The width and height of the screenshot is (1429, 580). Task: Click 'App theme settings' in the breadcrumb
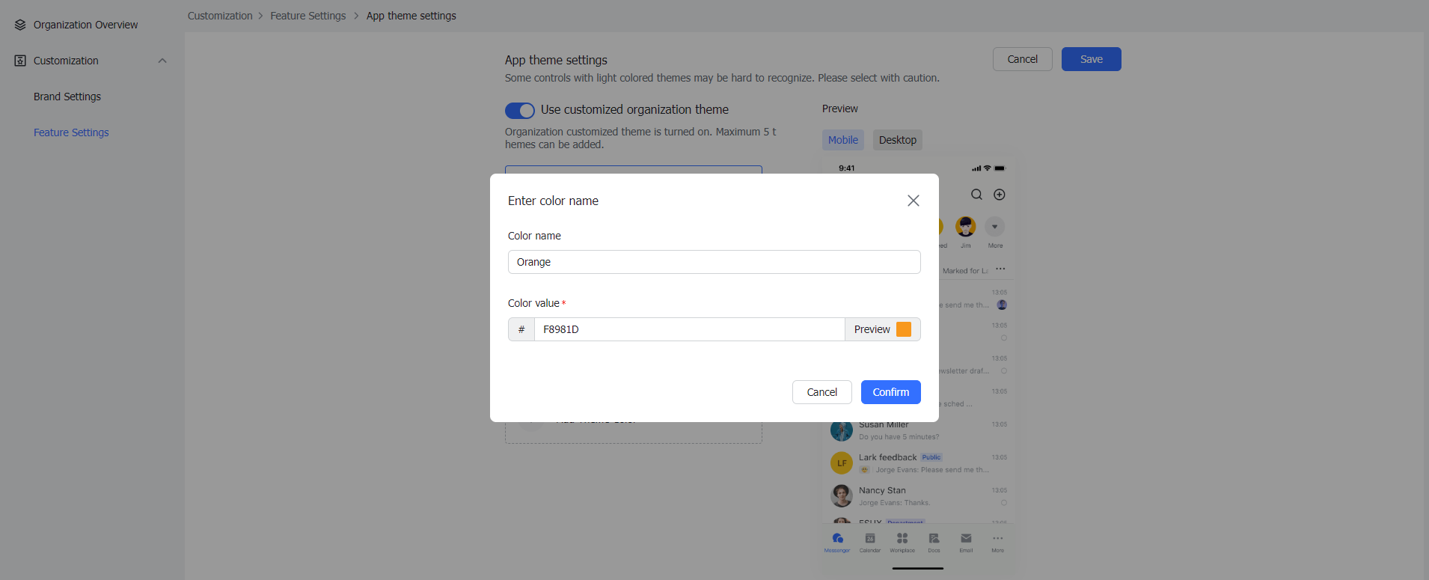411,16
